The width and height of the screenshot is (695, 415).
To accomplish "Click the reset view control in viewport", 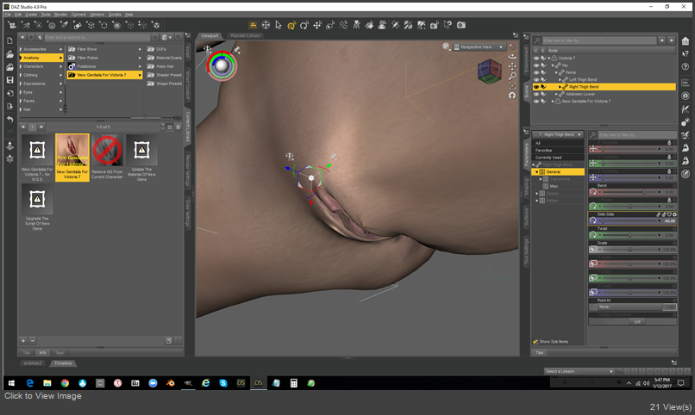I will pyautogui.click(x=512, y=96).
